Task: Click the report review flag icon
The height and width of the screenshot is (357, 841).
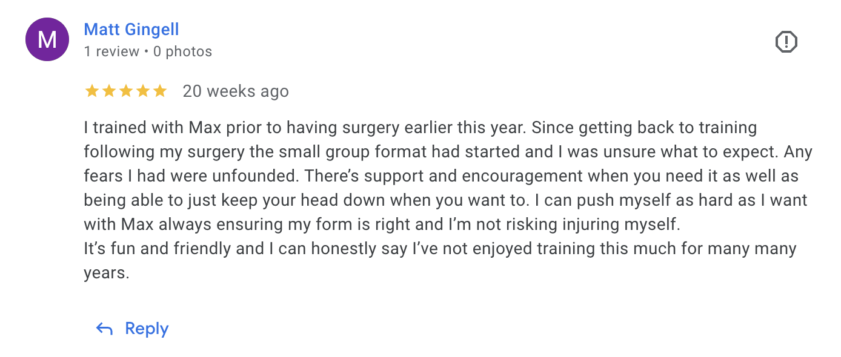Action: pos(786,42)
